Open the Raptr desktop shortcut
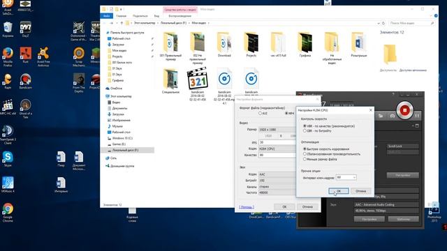Viewport: 447px width, 251px height. tap(8, 82)
